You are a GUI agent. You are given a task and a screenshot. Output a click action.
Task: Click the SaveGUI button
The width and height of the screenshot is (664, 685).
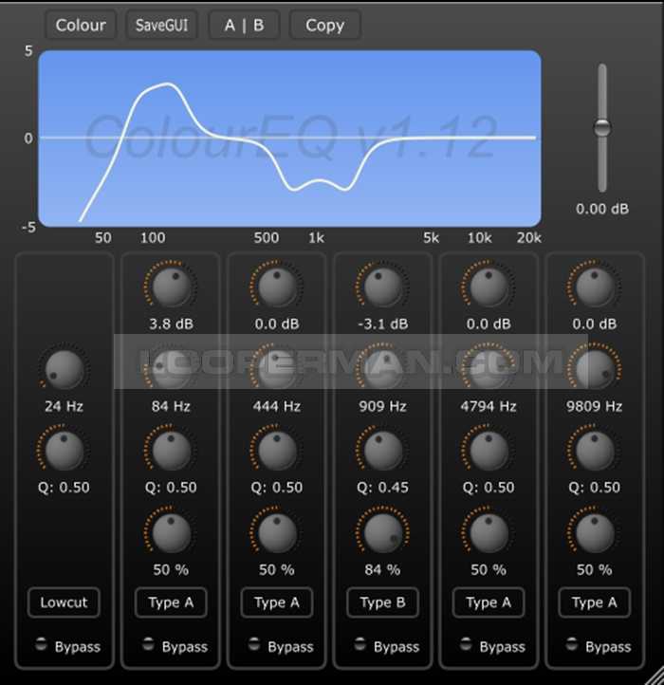click(x=161, y=26)
